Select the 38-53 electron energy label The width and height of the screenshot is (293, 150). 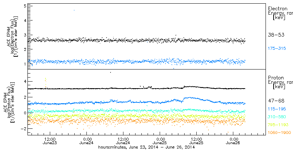[x=276, y=35]
